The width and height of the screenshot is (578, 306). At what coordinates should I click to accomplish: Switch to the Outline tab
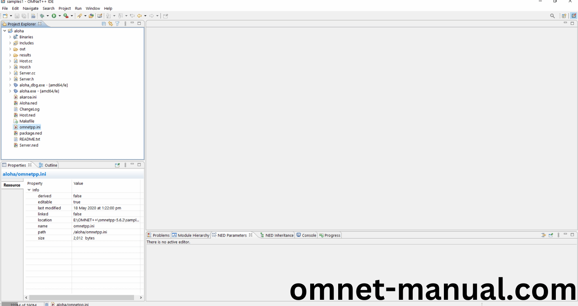pyautogui.click(x=48, y=165)
